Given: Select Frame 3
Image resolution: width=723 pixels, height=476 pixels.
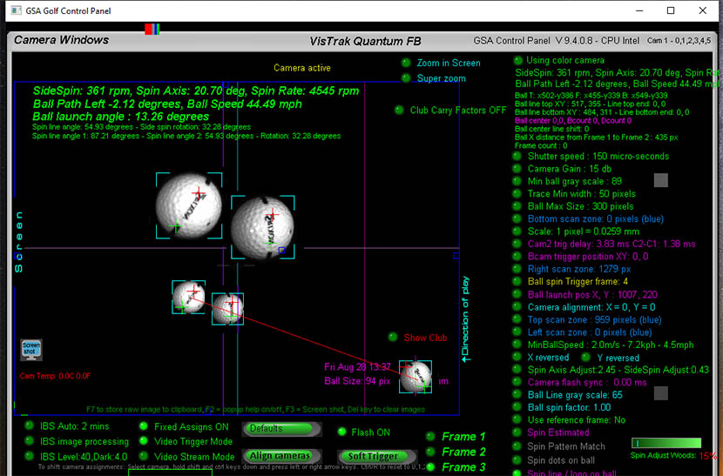Looking at the screenshot, I should click(x=430, y=467).
